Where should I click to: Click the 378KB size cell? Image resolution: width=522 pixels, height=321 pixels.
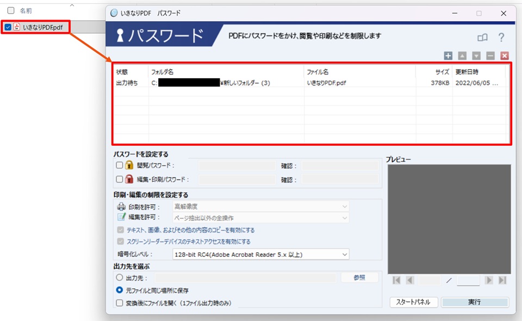click(440, 83)
